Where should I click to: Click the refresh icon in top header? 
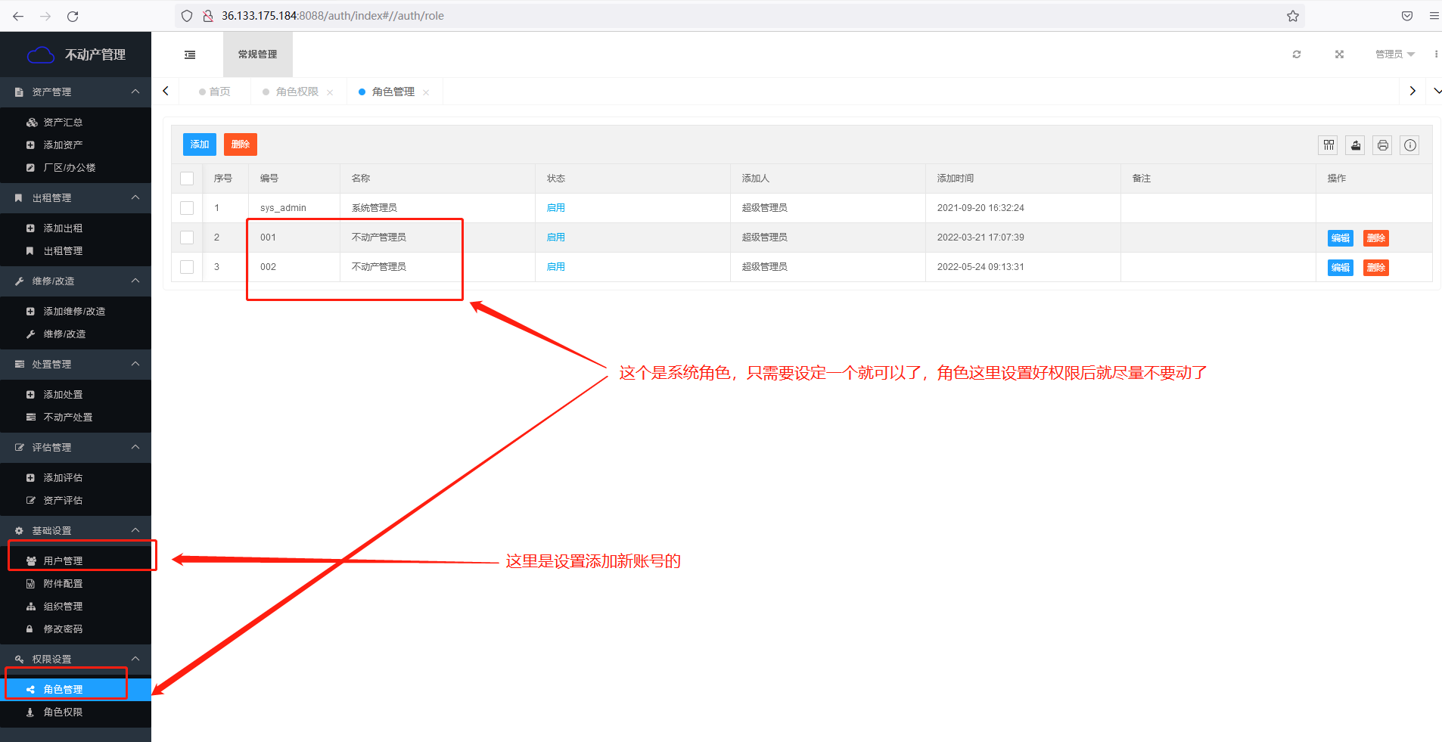click(x=1297, y=54)
